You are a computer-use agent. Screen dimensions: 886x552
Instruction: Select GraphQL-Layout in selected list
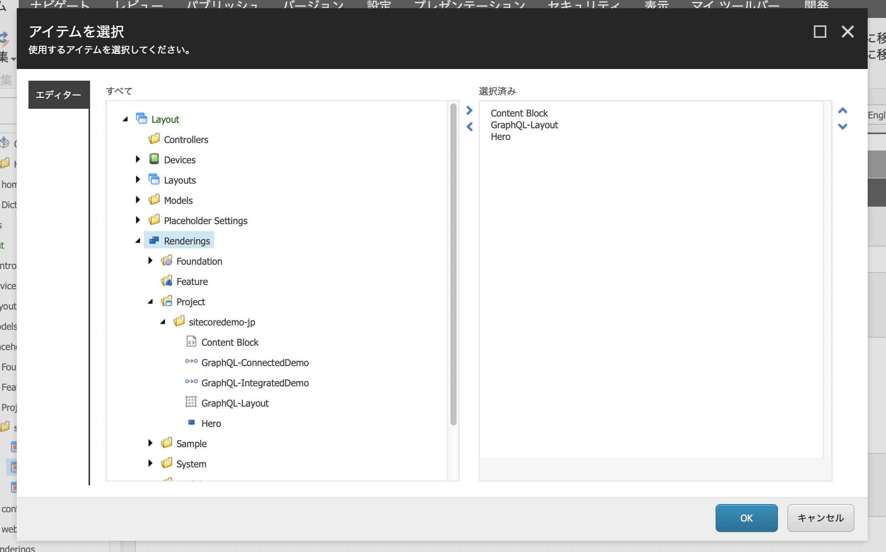pos(524,125)
